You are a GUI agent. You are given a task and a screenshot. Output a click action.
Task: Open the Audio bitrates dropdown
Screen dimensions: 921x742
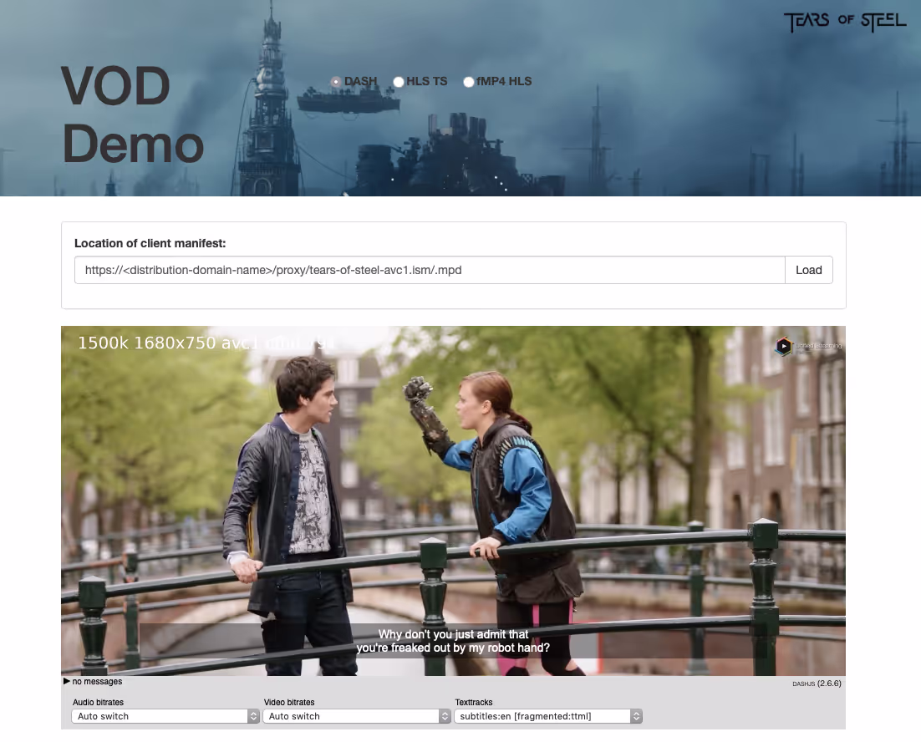pyautogui.click(x=165, y=716)
